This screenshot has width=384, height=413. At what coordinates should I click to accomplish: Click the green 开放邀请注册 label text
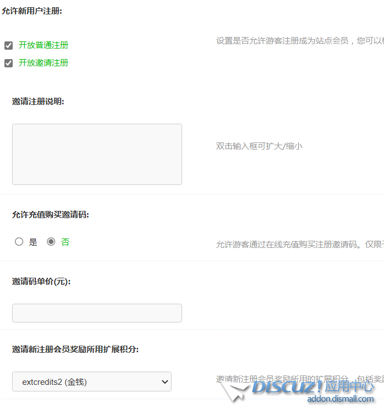point(44,63)
